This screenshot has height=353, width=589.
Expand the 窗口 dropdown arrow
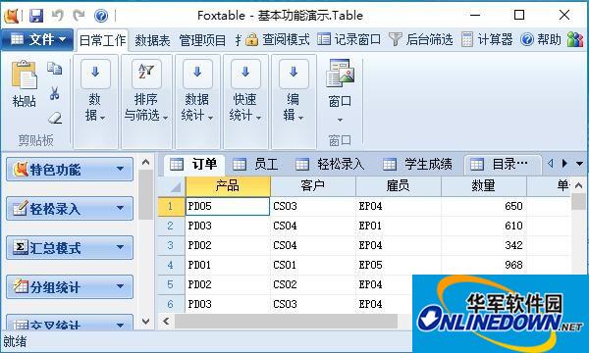[340, 120]
